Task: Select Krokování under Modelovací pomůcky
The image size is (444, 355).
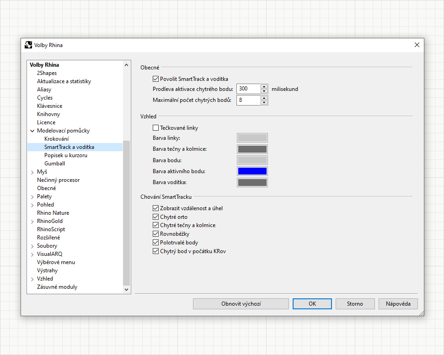Action: [x=57, y=138]
